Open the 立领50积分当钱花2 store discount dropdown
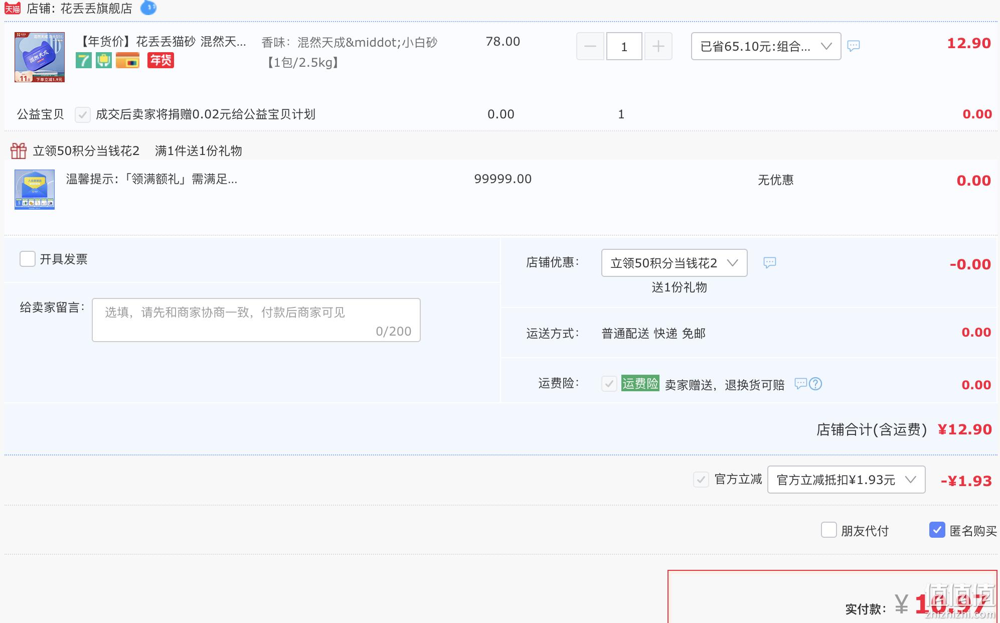This screenshot has height=623, width=1000. point(675,263)
